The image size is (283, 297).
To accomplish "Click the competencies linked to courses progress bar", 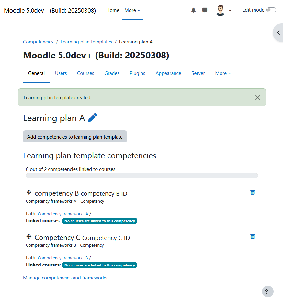I will coord(142,176).
